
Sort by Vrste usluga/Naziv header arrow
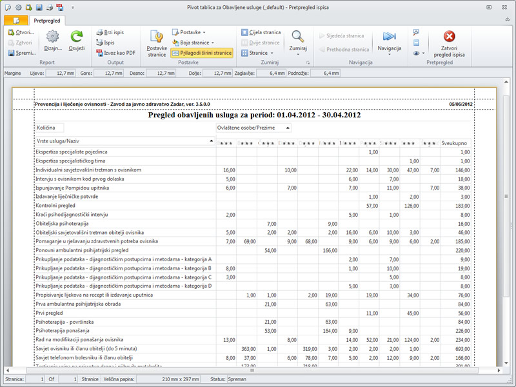tap(212, 141)
